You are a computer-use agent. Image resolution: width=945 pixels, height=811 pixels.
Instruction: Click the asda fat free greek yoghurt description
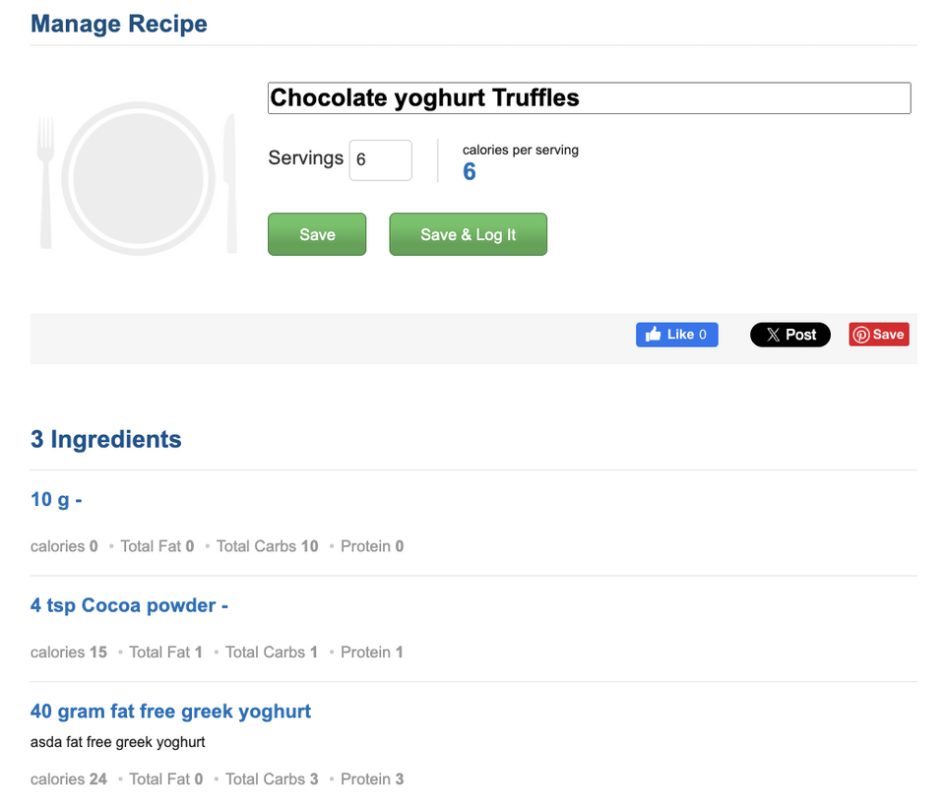point(117,742)
